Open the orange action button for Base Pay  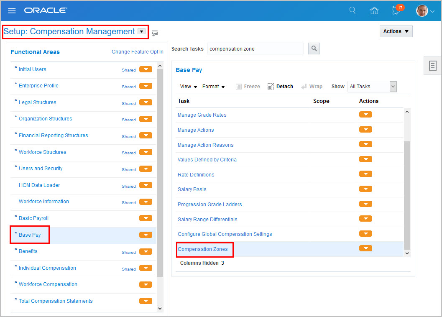point(146,235)
